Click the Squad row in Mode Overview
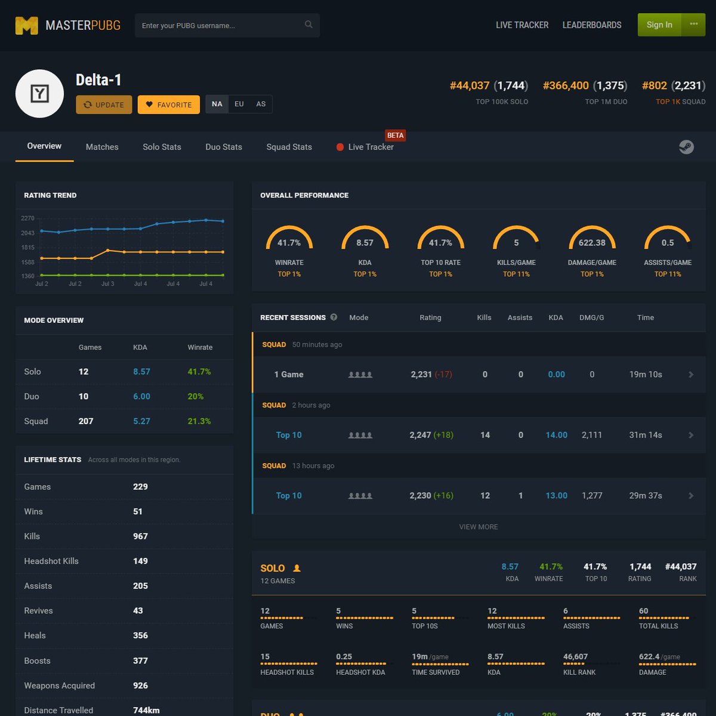Screen dimensions: 716x716 click(x=124, y=421)
